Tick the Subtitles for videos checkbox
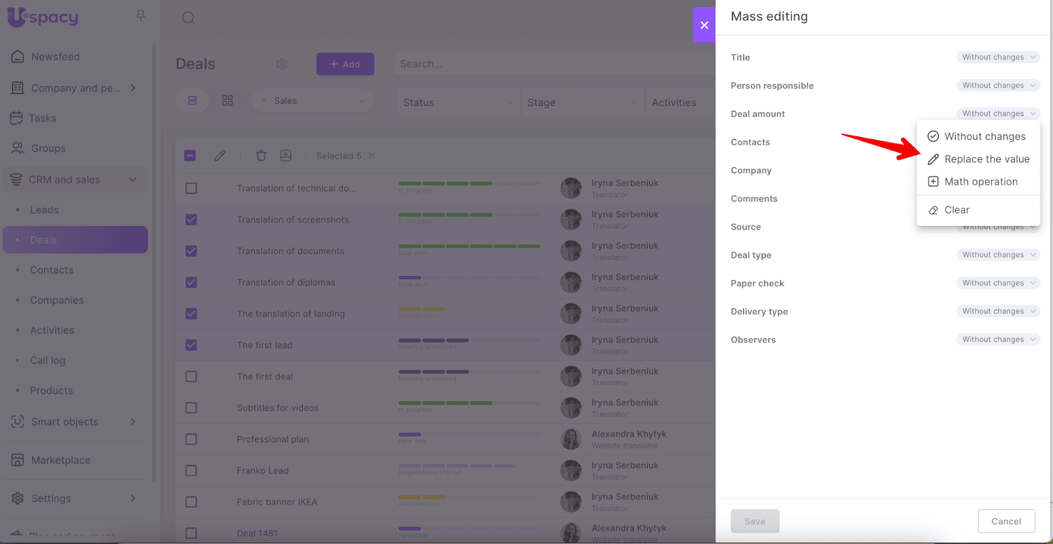The width and height of the screenshot is (1053, 544). [x=192, y=408]
